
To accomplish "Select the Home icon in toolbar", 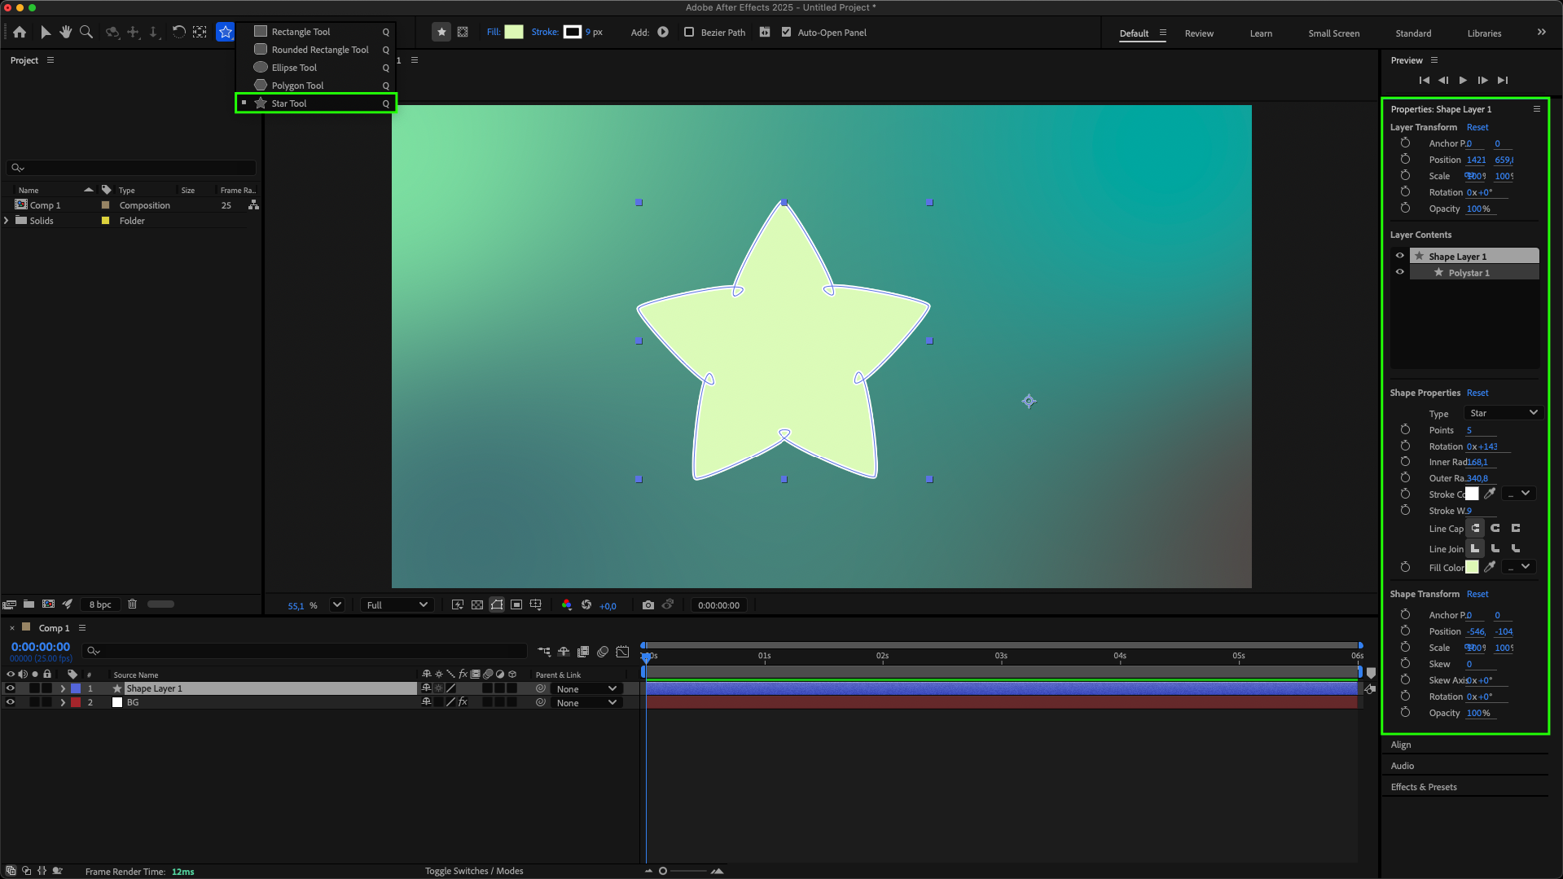I will pyautogui.click(x=20, y=33).
